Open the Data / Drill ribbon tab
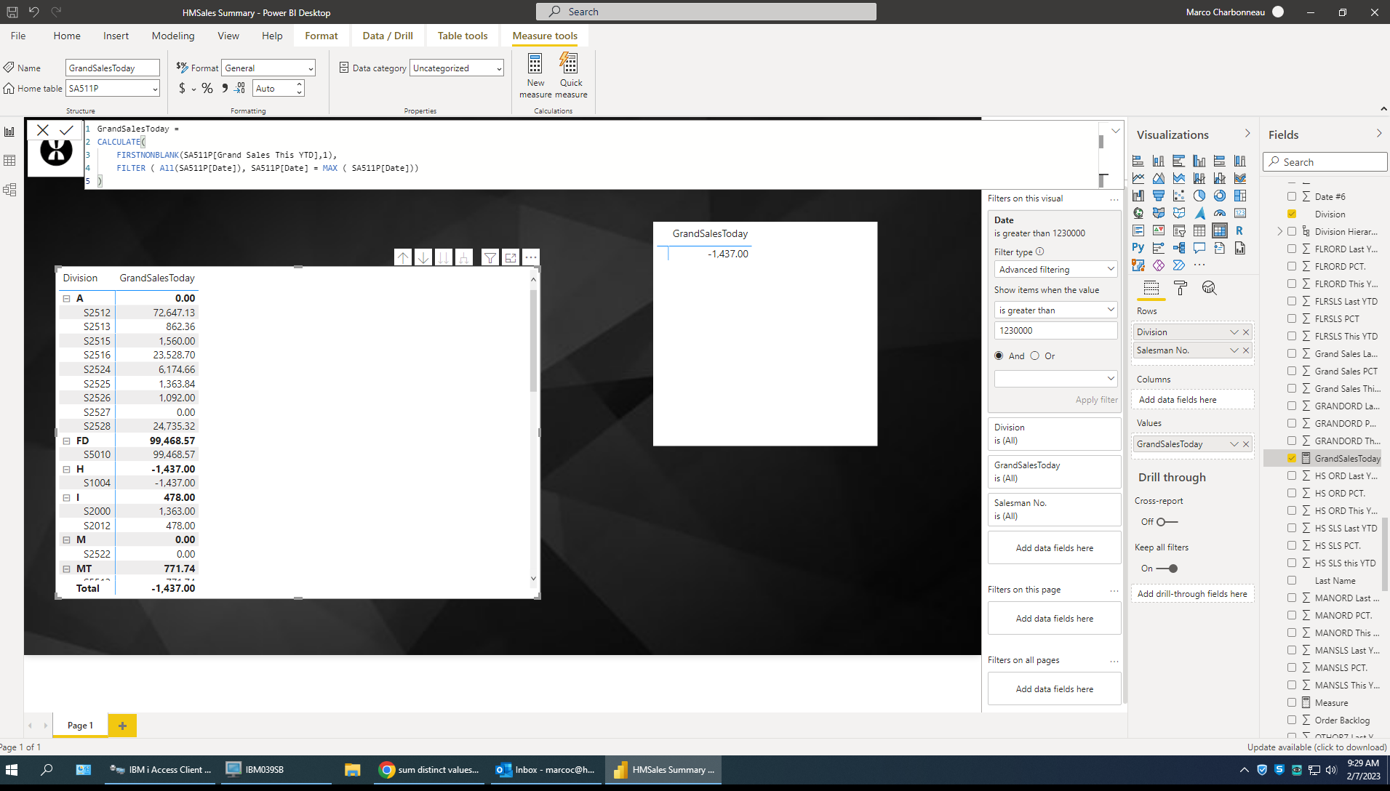Screen dimensions: 1390x791 click(388, 36)
